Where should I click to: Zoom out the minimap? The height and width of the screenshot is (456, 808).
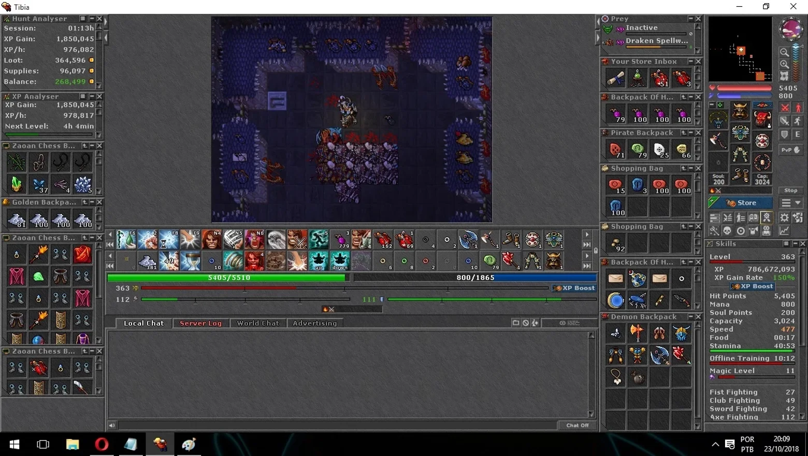(784, 52)
